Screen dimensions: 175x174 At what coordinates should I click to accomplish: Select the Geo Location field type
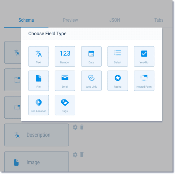tap(39, 105)
